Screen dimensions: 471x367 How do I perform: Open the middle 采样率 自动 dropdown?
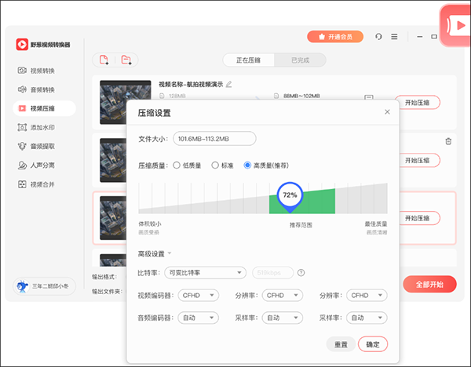[283, 318]
